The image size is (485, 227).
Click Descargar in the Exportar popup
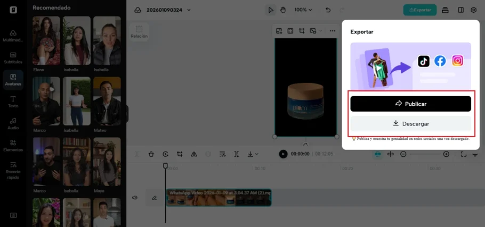[411, 124]
